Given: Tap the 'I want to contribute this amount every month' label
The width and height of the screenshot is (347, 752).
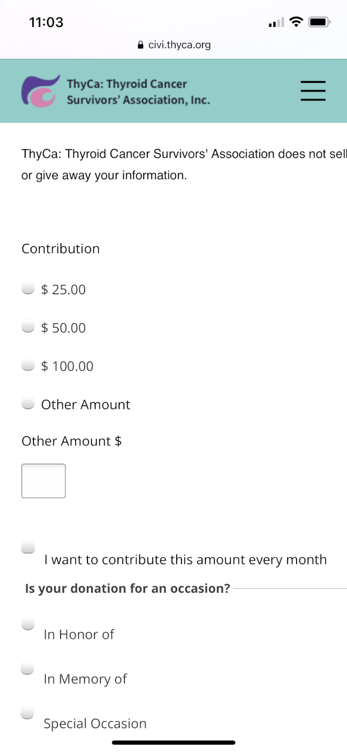Looking at the screenshot, I should click(186, 560).
